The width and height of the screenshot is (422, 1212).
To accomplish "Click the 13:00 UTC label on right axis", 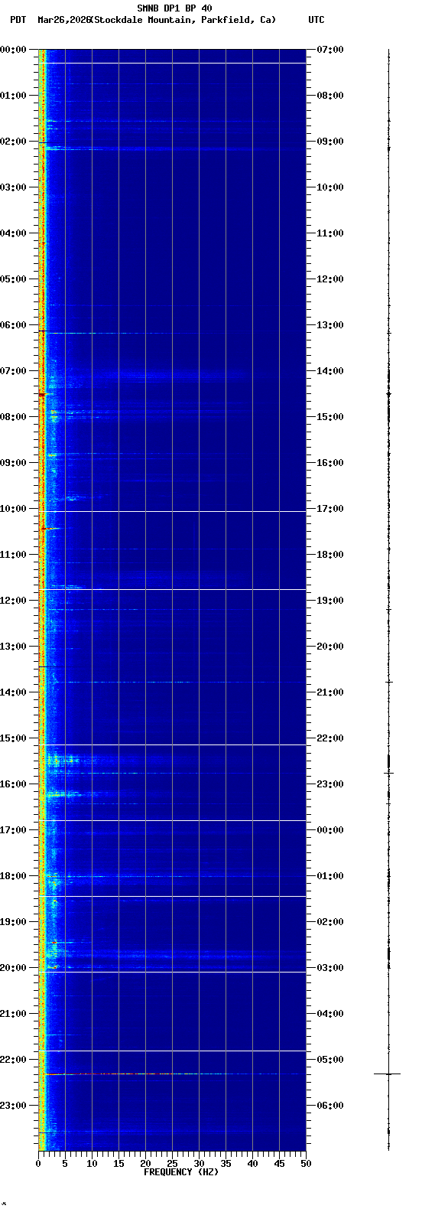I will pos(330,324).
